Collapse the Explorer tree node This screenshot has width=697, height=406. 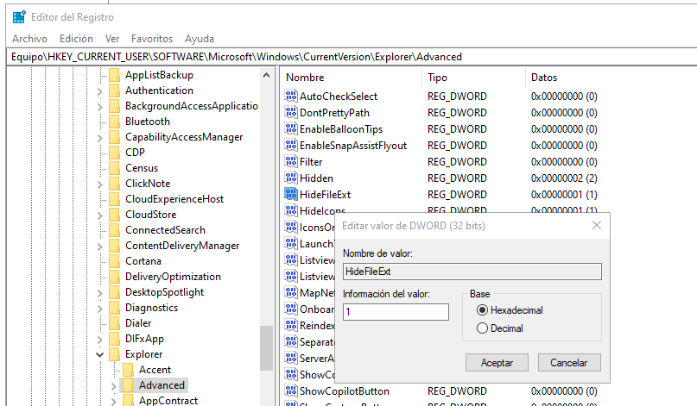coord(100,354)
